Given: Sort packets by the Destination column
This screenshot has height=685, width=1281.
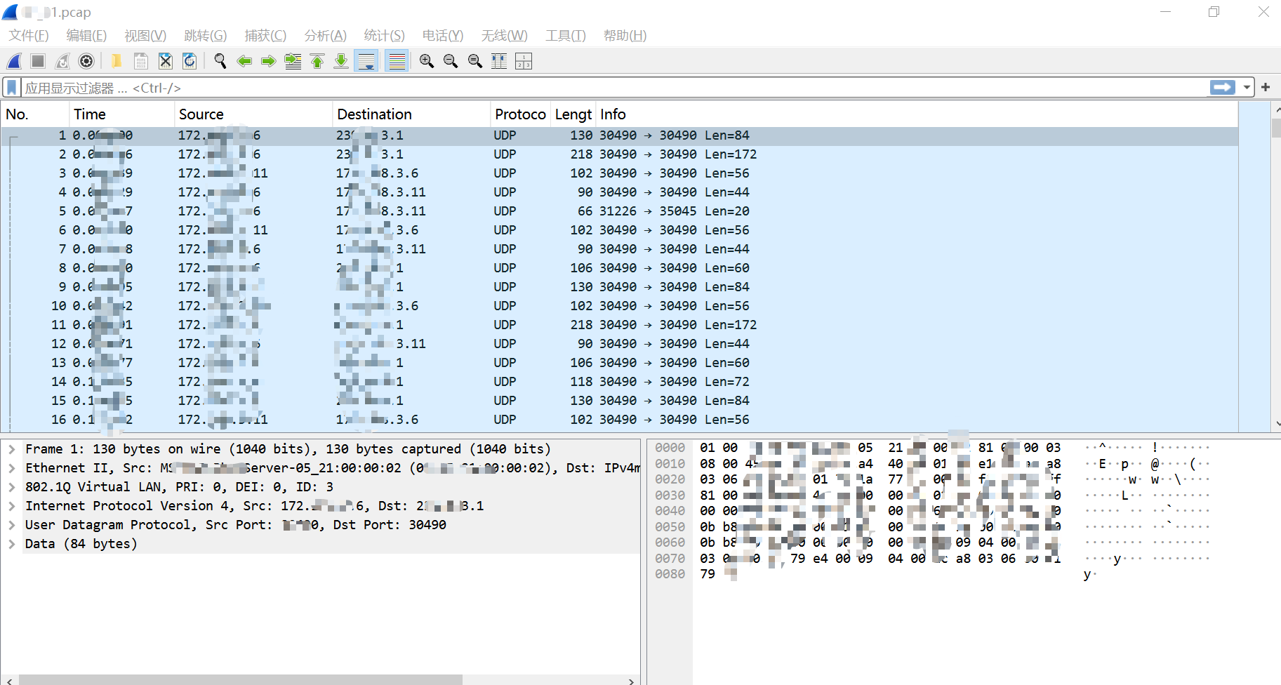Looking at the screenshot, I should pos(411,114).
